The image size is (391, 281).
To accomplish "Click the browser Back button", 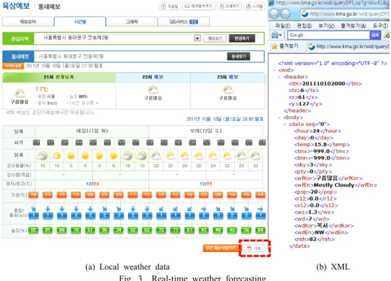I will (x=274, y=14).
